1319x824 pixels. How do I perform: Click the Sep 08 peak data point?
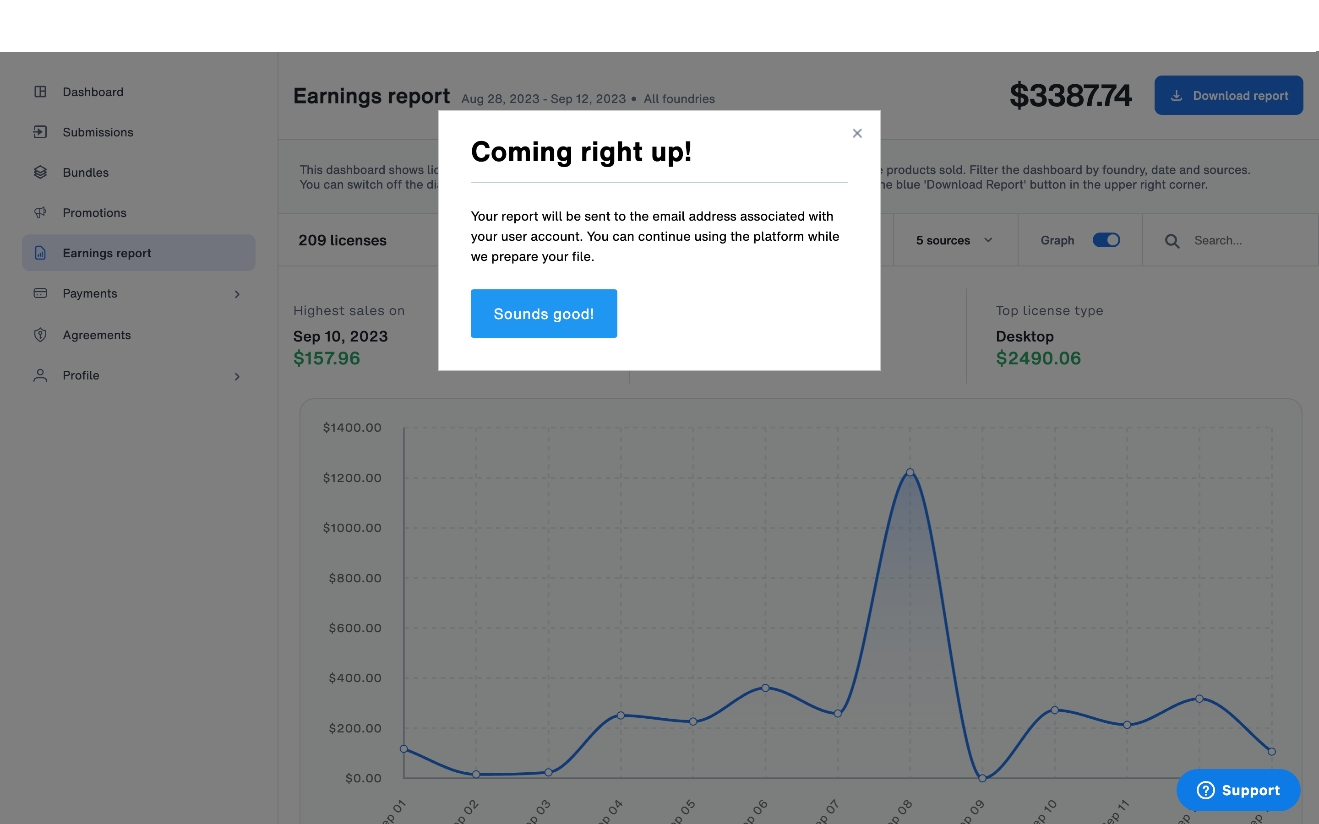tap(910, 472)
